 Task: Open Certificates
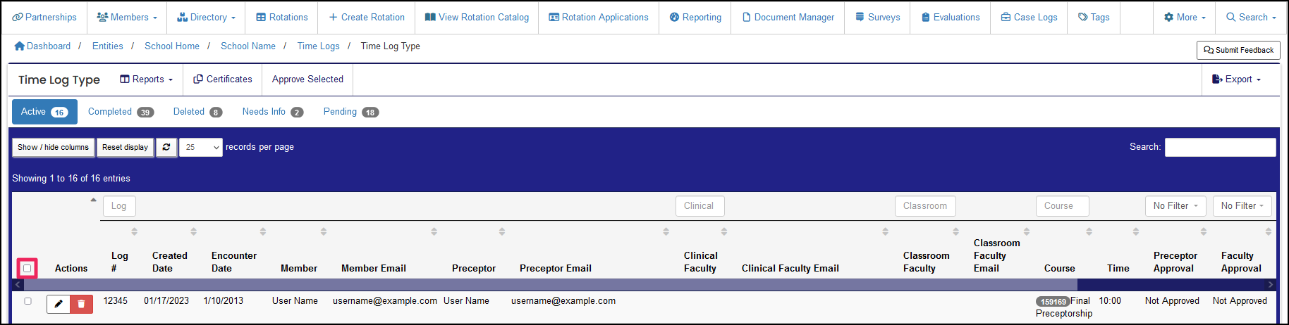[x=223, y=79]
